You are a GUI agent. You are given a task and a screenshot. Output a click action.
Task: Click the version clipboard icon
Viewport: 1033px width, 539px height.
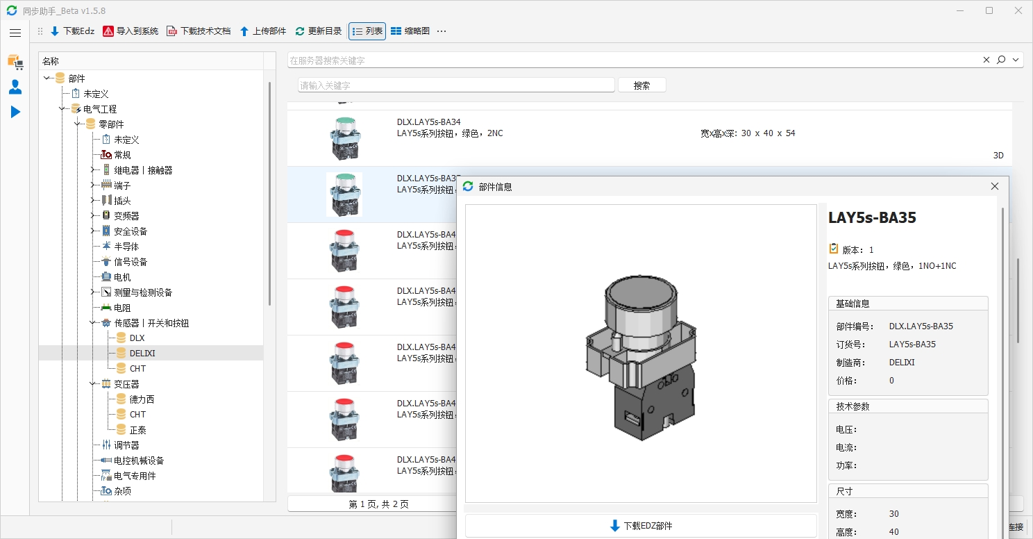834,249
